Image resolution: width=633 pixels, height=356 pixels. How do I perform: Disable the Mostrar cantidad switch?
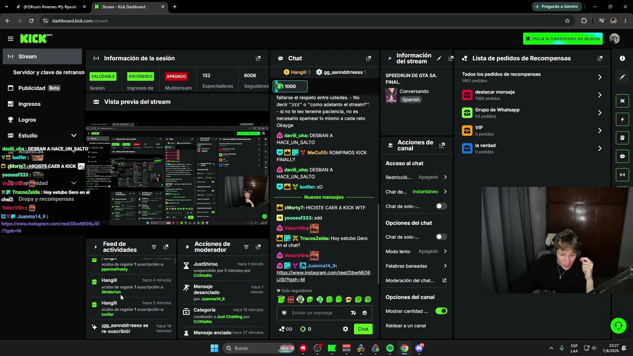441,311
